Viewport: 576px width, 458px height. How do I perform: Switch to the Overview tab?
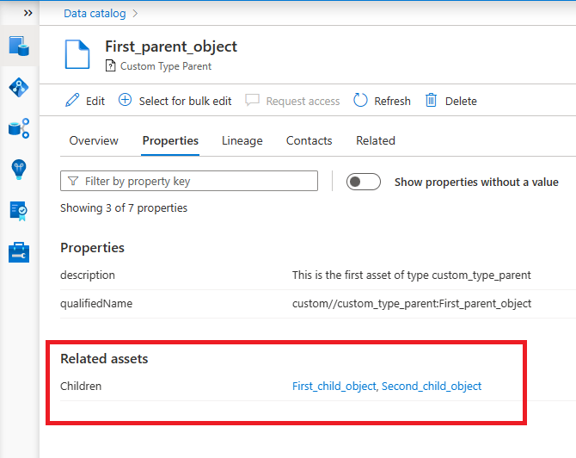click(94, 140)
